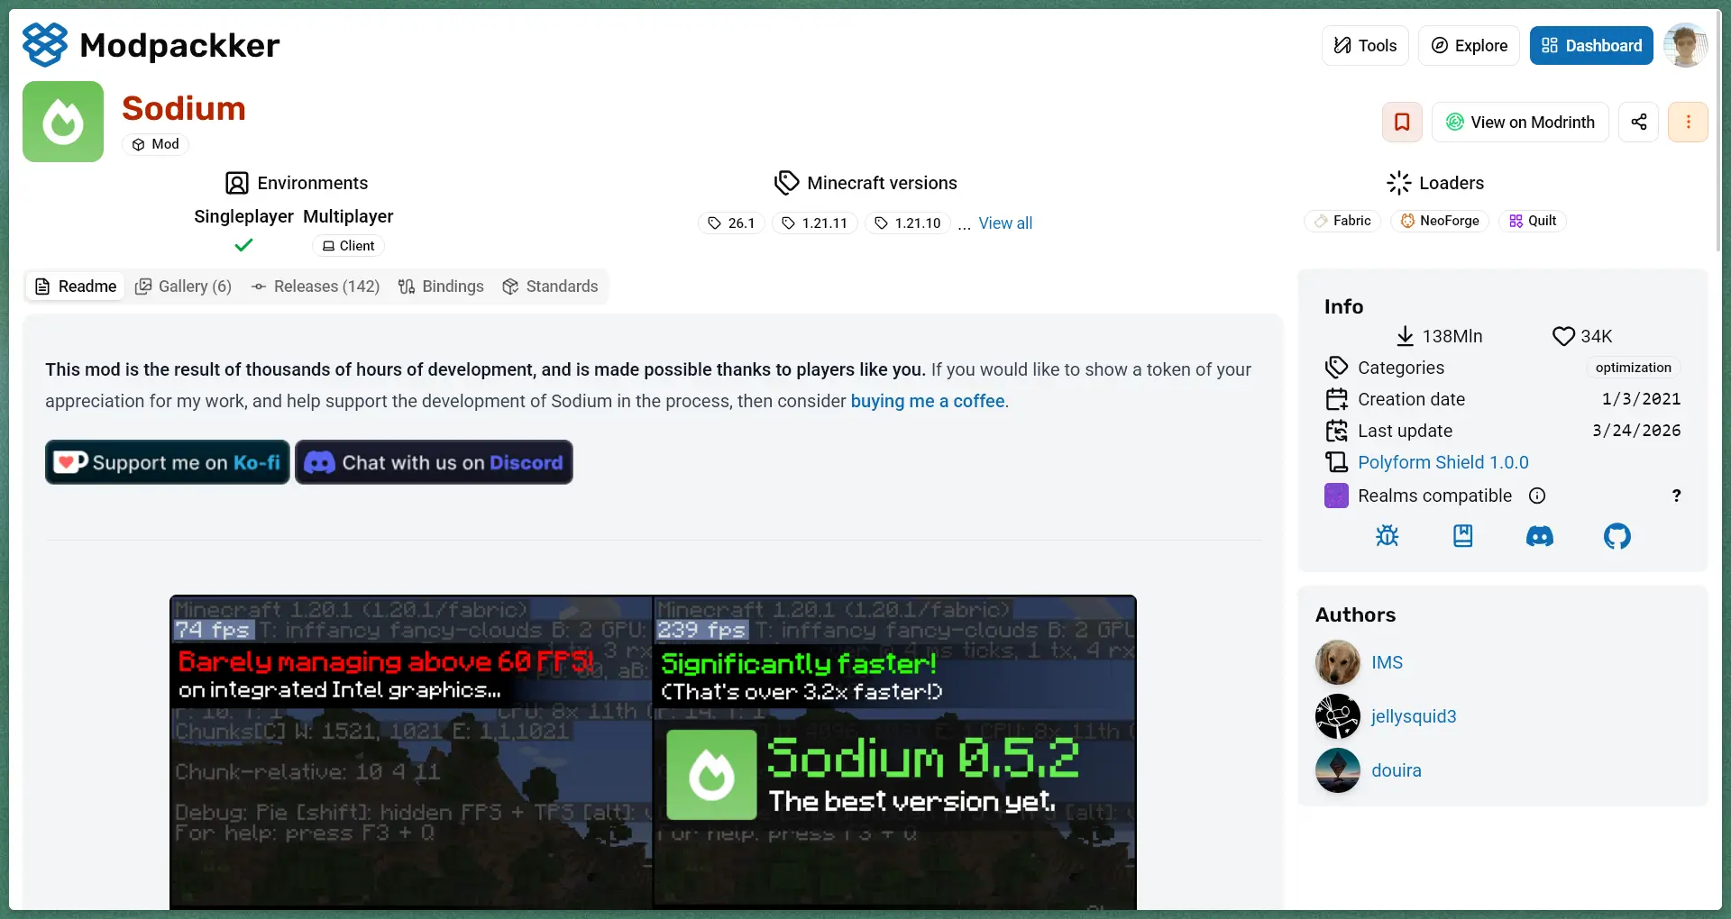Open the wiki book icon link
The width and height of the screenshot is (1731, 919).
pos(1462,537)
